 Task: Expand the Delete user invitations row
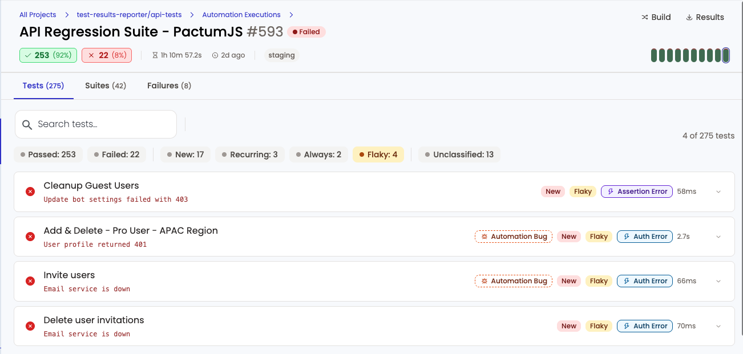coord(718,325)
